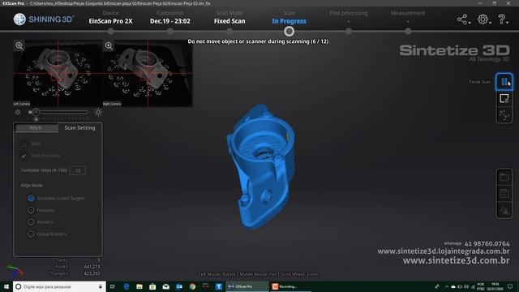The height and width of the screenshot is (292, 519).
Task: Click the low brightness sun icon
Action: point(18,112)
